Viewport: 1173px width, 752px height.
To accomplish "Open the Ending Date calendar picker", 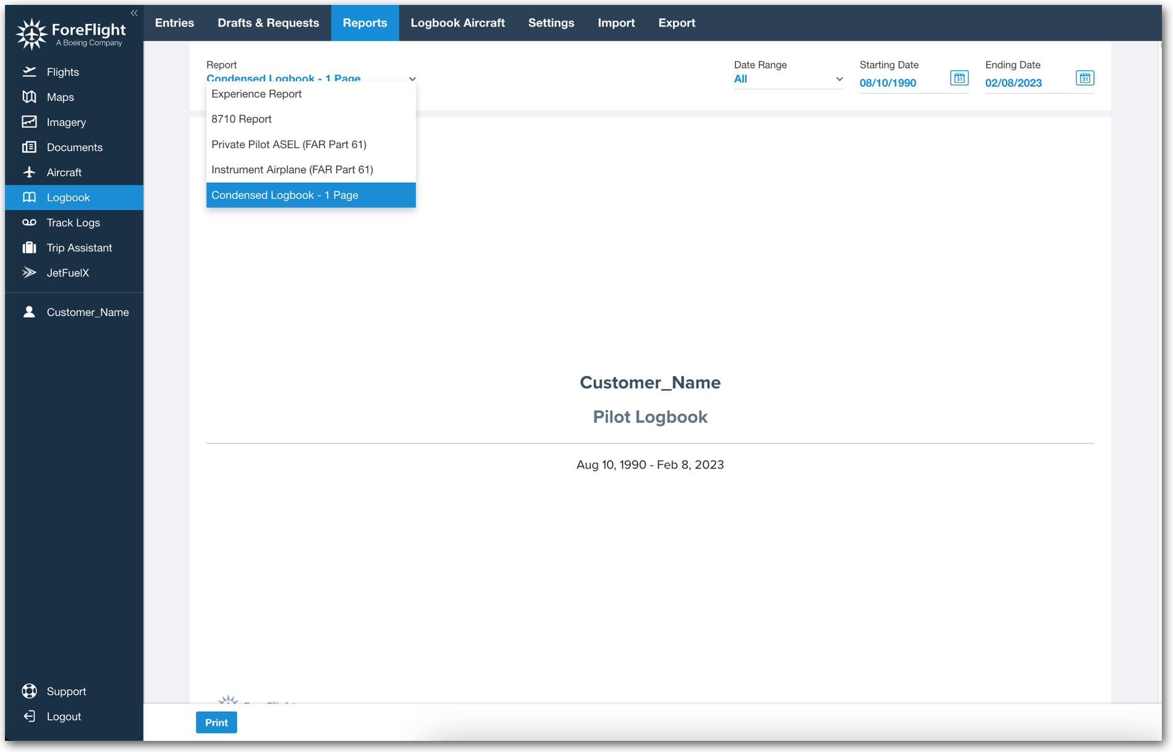I will (x=1085, y=78).
